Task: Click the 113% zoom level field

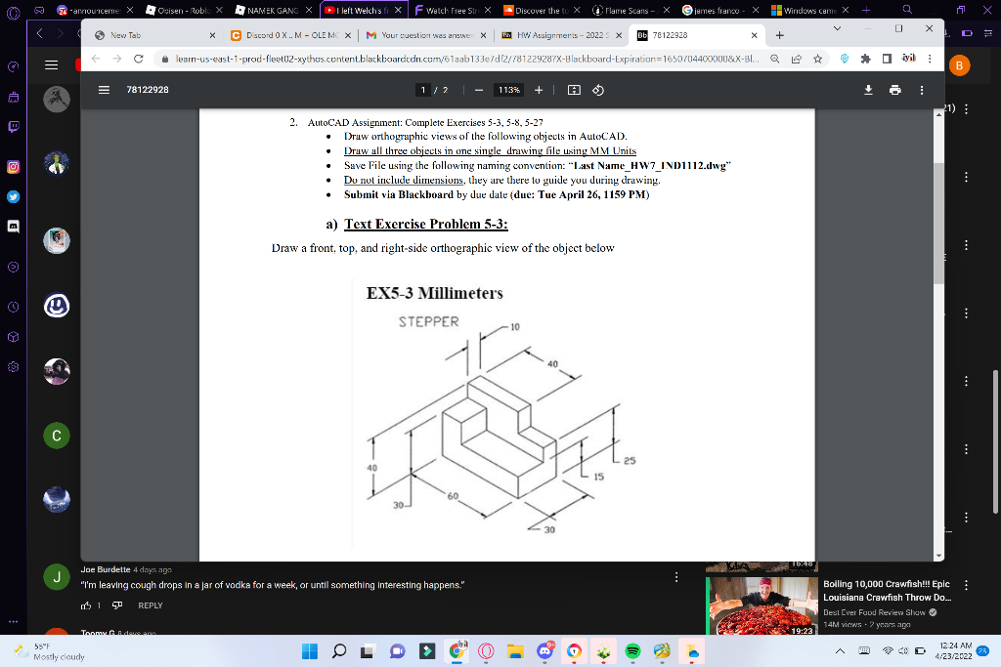Action: (508, 90)
